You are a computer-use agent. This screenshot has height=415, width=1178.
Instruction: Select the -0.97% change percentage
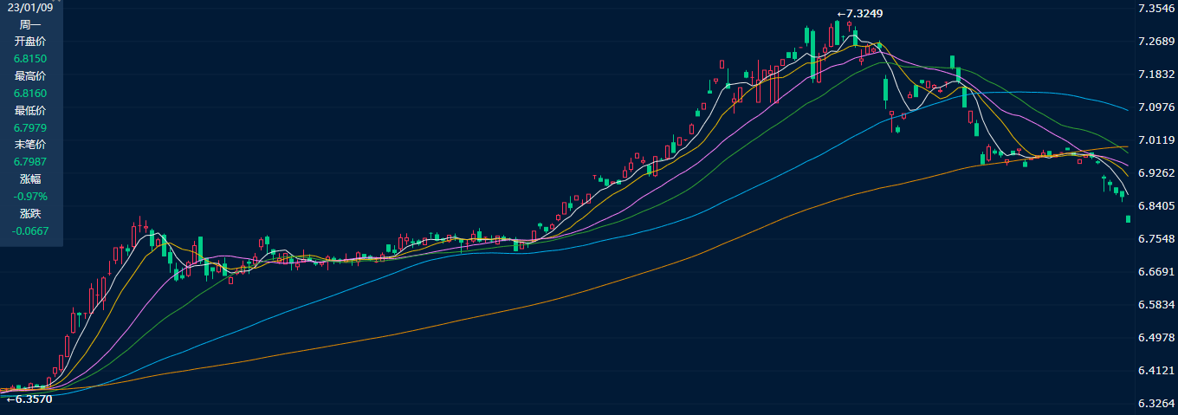(30, 197)
